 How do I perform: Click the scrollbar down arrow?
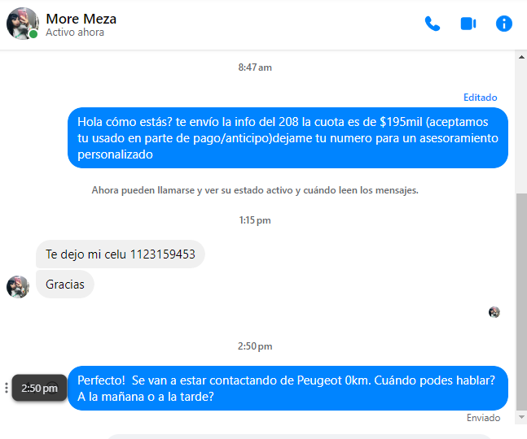tap(521, 417)
